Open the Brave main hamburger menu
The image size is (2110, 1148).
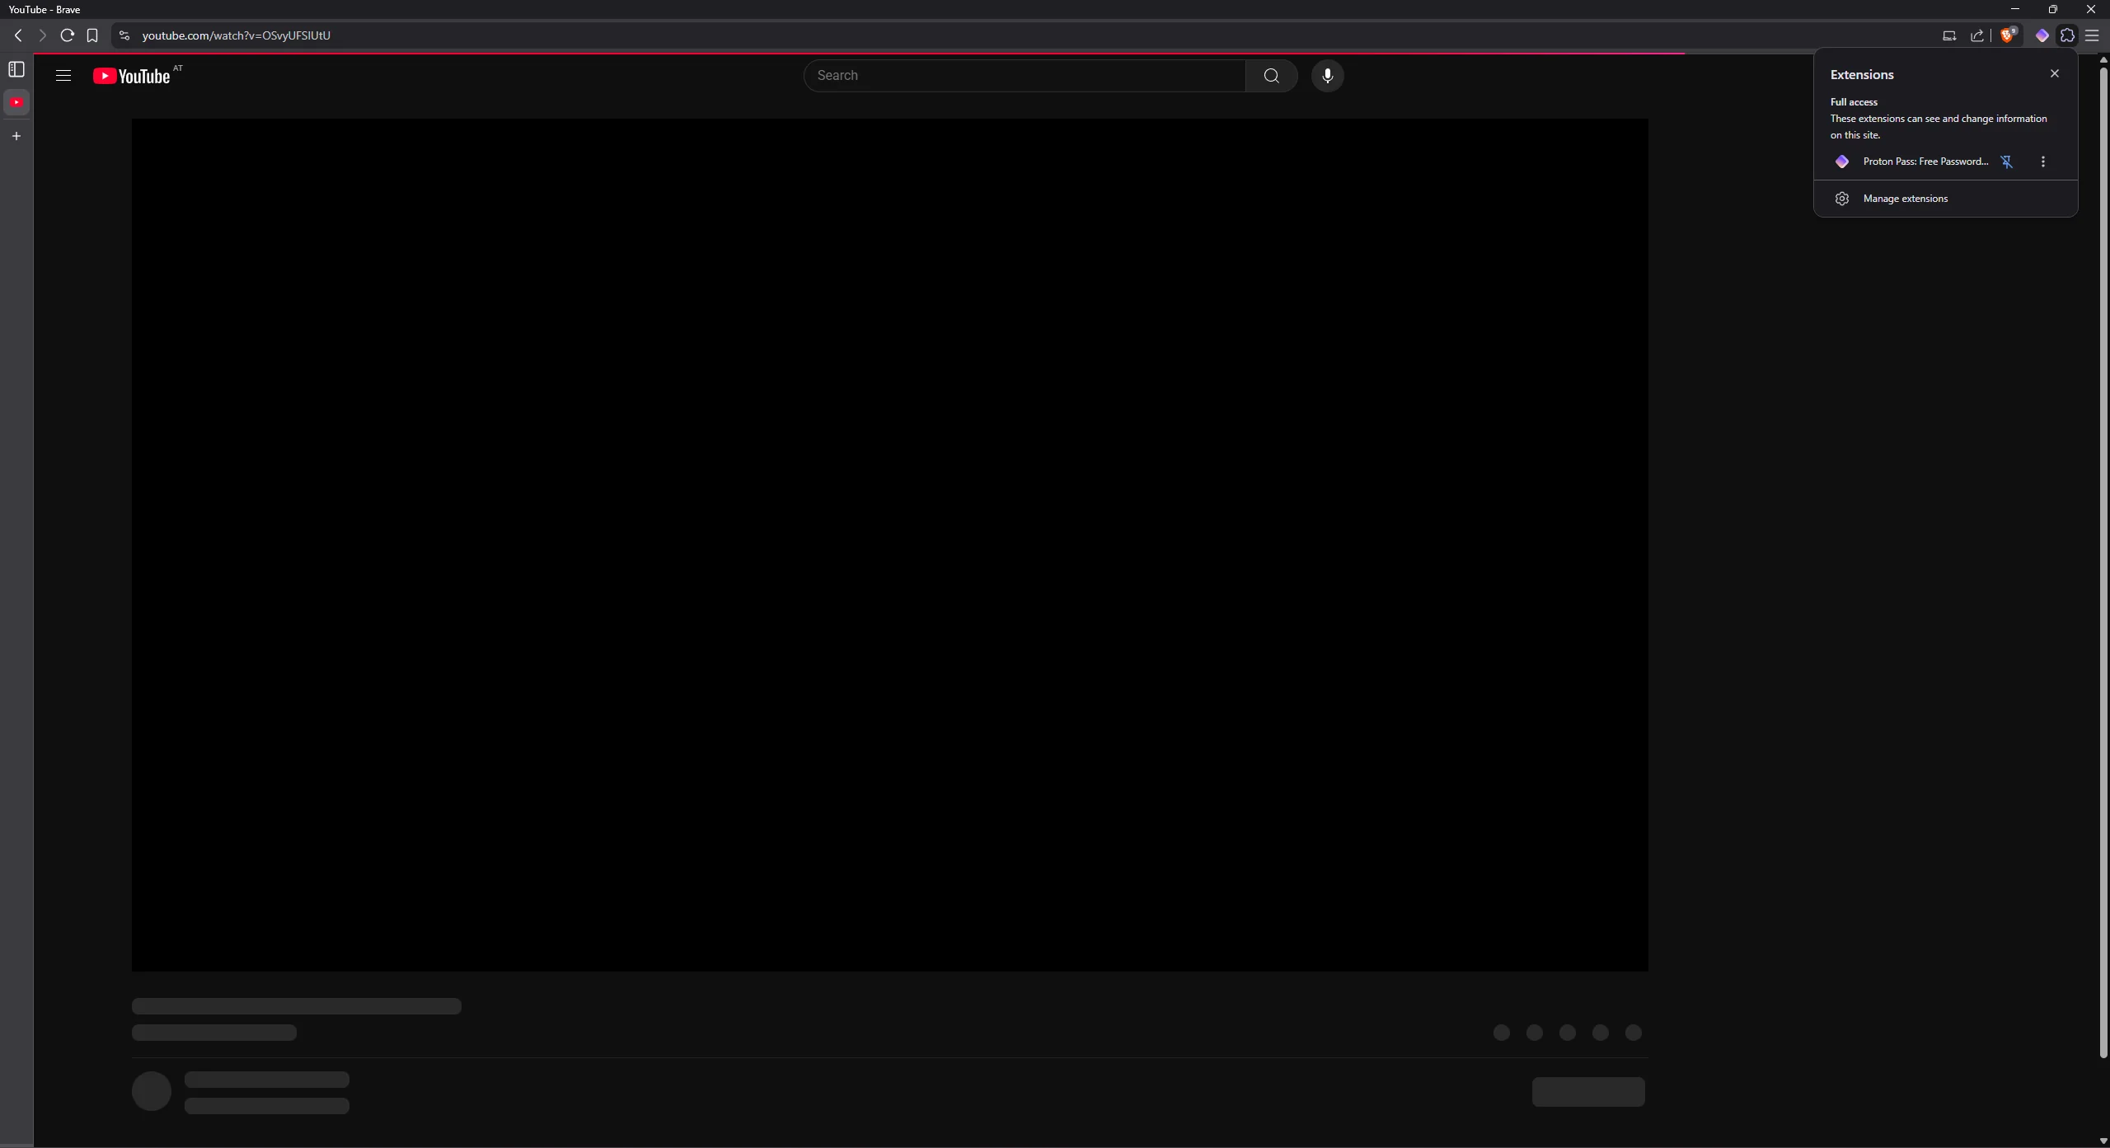(2092, 35)
